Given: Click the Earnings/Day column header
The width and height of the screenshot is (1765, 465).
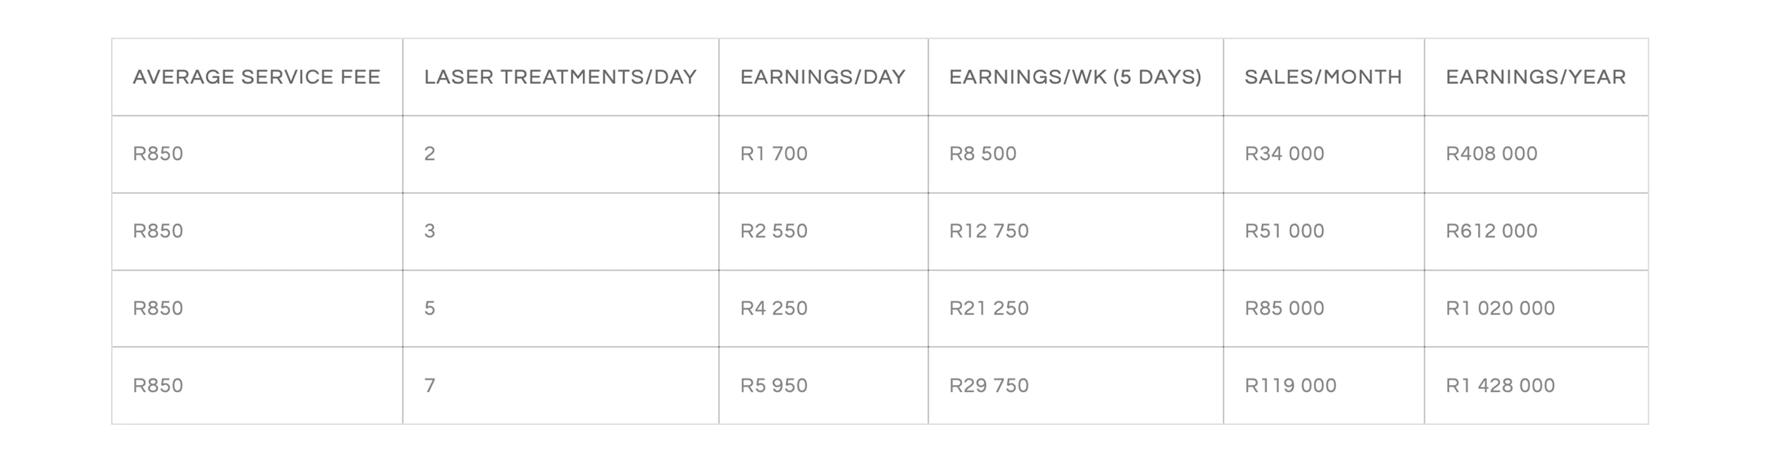Looking at the screenshot, I should pos(822,77).
